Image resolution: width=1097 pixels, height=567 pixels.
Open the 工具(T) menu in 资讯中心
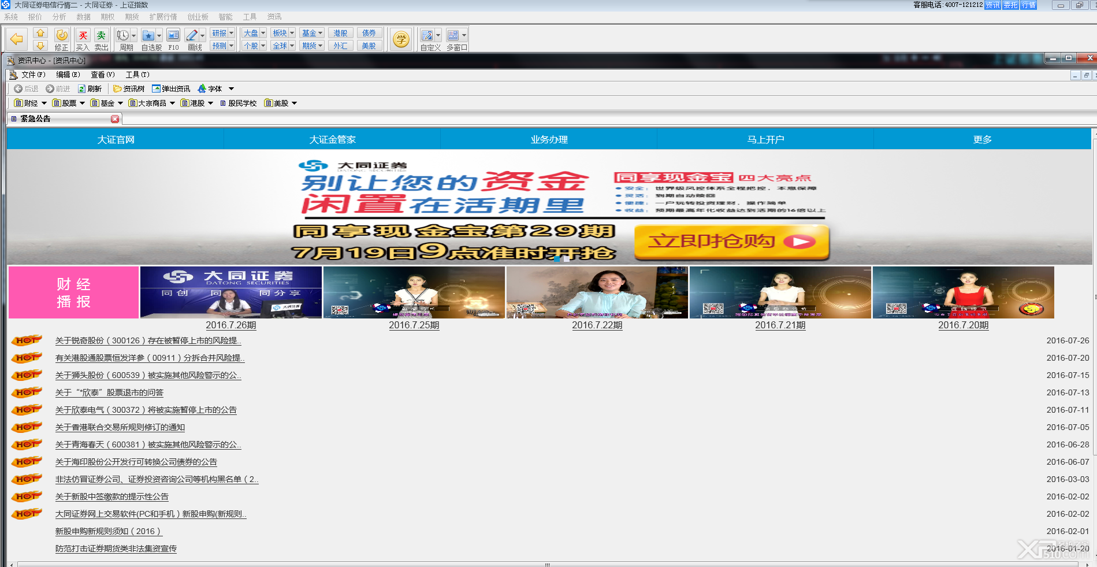click(x=137, y=75)
